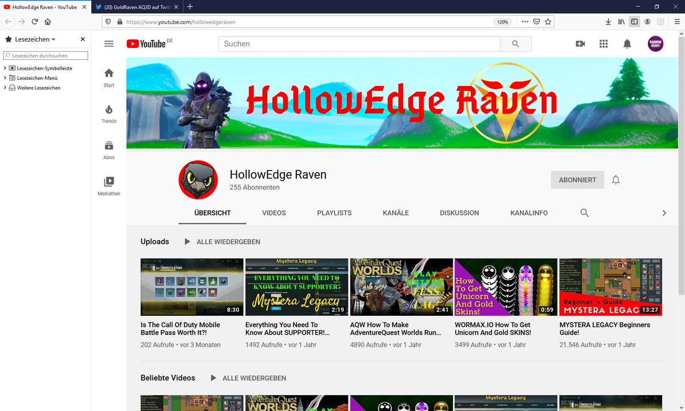This screenshot has width=685, height=411.
Task: Open a new browser tab
Action: (190, 6)
